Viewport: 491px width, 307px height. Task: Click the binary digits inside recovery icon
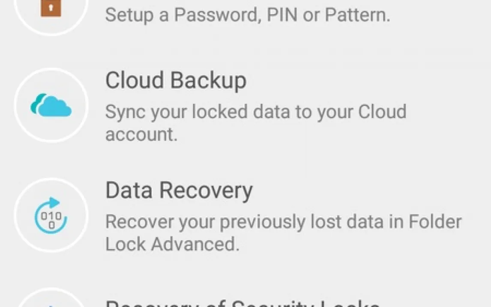point(51,219)
